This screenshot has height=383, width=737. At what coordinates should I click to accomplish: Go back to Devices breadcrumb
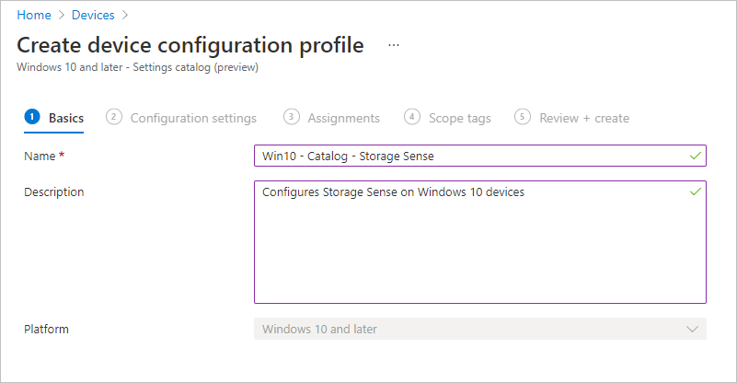[93, 15]
